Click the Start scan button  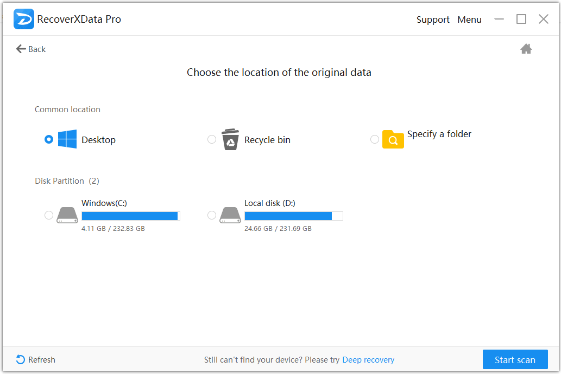[x=515, y=359]
